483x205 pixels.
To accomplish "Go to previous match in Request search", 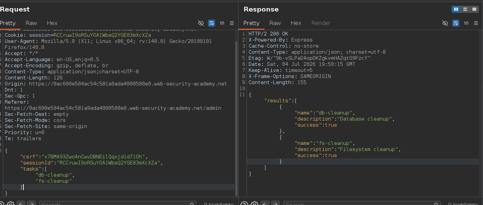I will [21, 204].
